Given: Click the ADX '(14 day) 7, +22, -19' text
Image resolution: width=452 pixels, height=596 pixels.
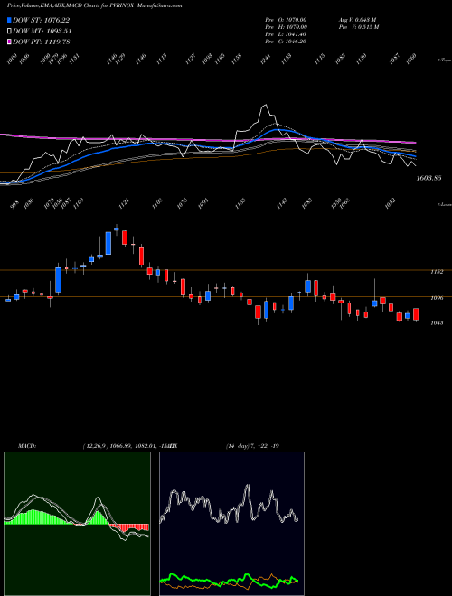Looking at the screenshot, I should click(x=252, y=446).
